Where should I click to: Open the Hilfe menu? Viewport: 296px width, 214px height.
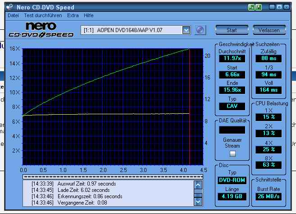89,15
